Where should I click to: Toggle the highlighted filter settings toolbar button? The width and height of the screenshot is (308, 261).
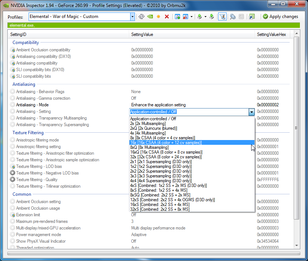click(x=222, y=16)
